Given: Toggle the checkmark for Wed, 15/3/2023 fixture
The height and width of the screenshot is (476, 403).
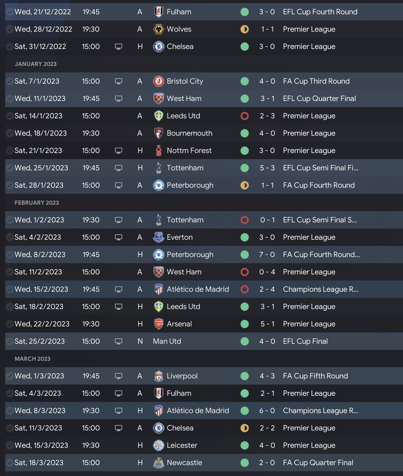Looking at the screenshot, I should point(10,445).
